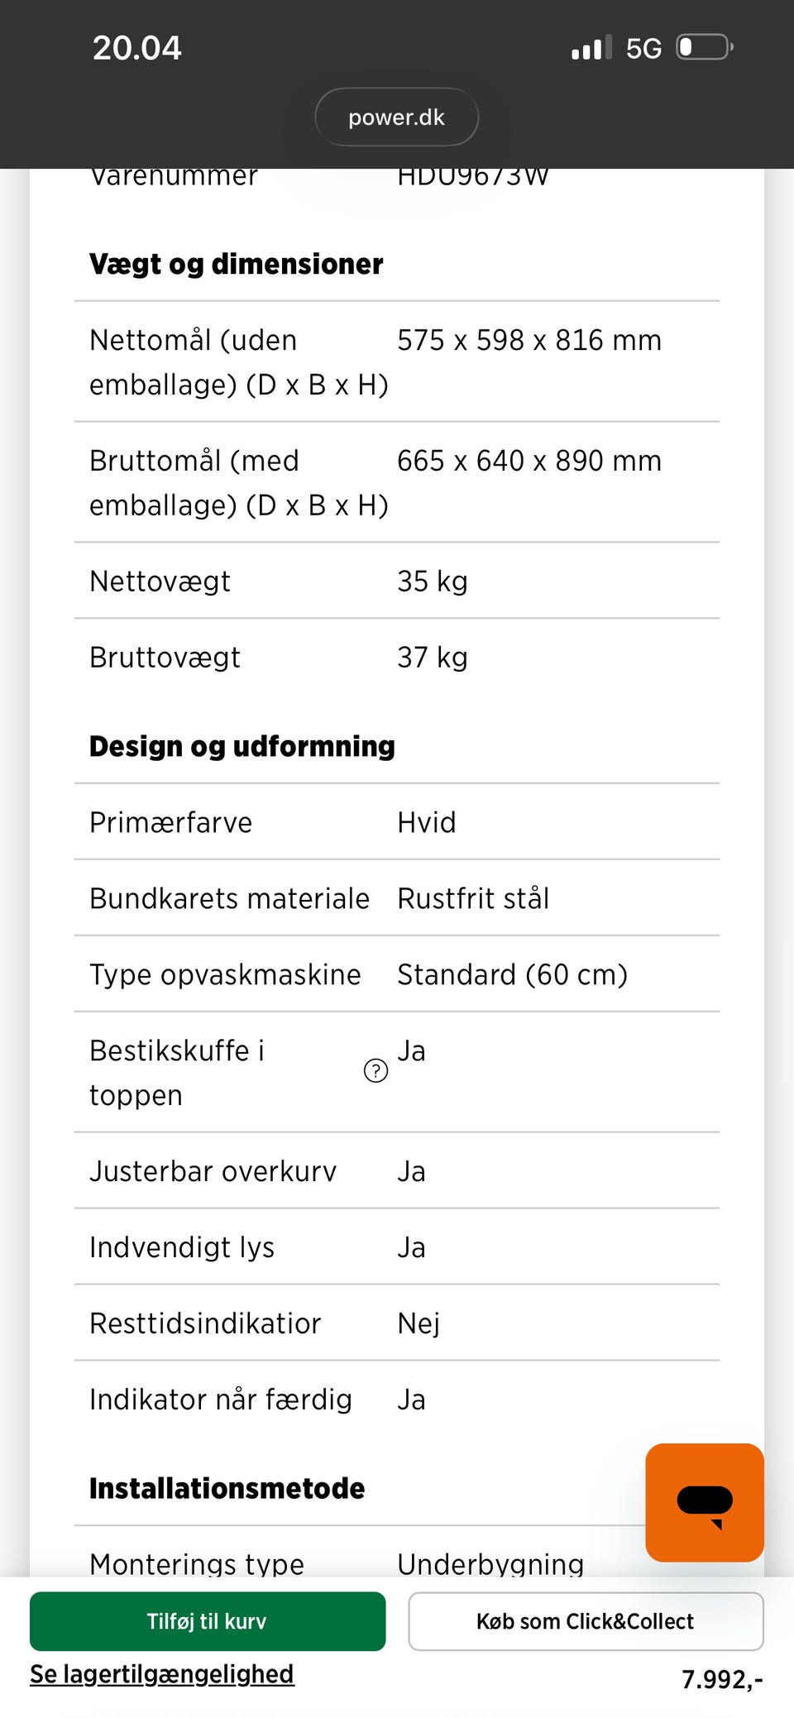Add product with Tilføj til kurv button
Viewport: 794px width, 1718px height.
(208, 1621)
